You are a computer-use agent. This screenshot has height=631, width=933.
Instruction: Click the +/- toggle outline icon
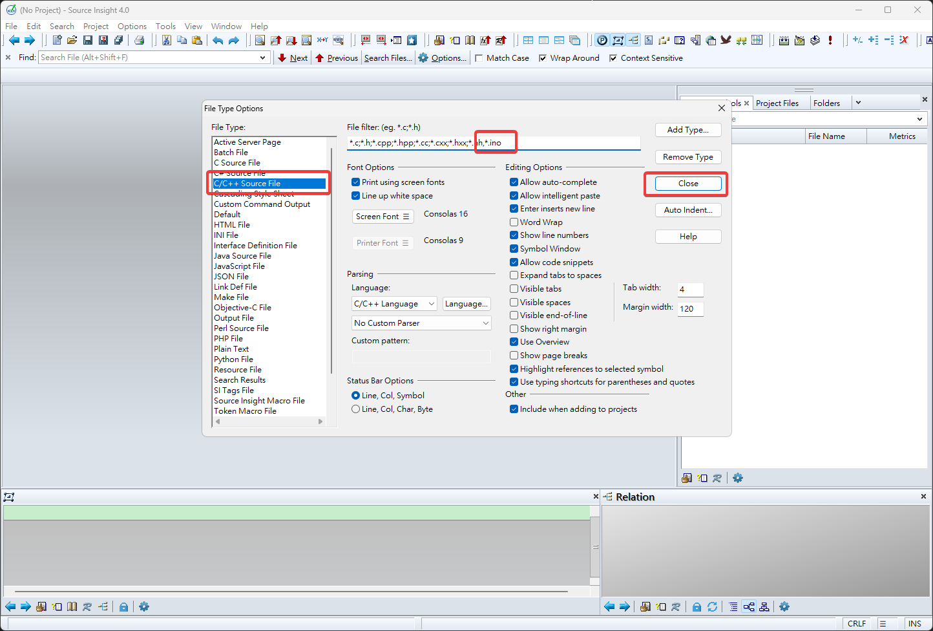point(857,40)
